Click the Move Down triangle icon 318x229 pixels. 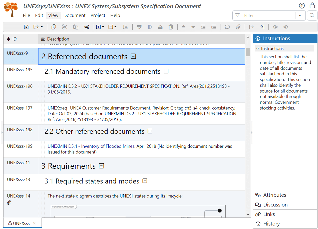point(193,27)
